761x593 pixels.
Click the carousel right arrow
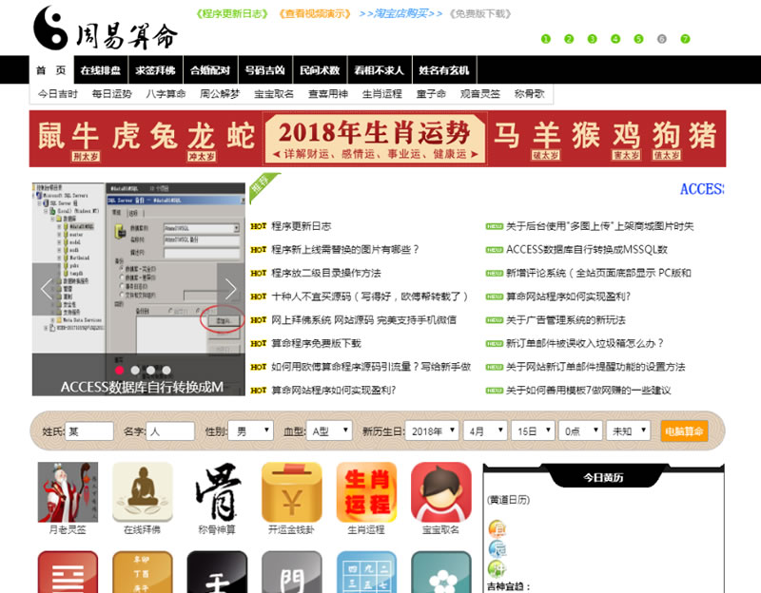coord(231,287)
